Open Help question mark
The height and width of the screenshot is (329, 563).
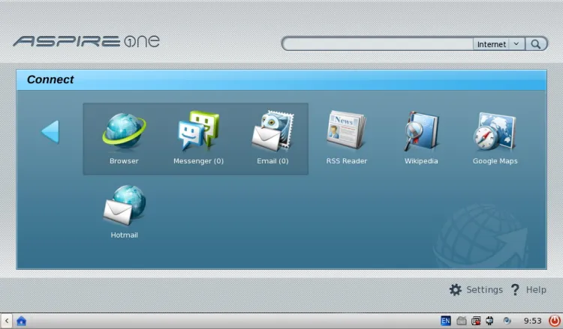click(528, 289)
